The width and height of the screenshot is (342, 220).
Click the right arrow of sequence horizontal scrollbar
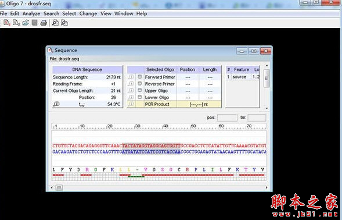pyautogui.click(x=267, y=187)
